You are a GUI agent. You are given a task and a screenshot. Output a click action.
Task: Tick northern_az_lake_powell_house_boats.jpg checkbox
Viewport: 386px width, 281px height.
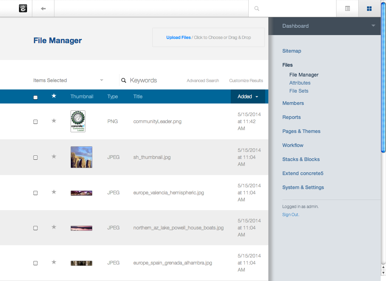tap(35, 228)
